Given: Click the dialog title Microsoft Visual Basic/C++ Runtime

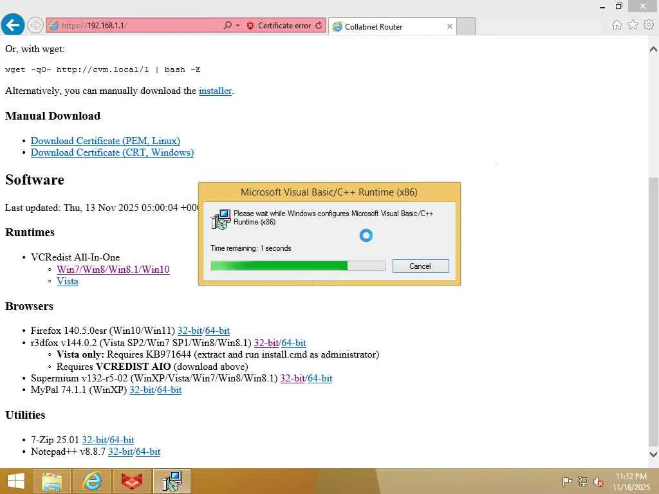Looking at the screenshot, I should click(329, 192).
